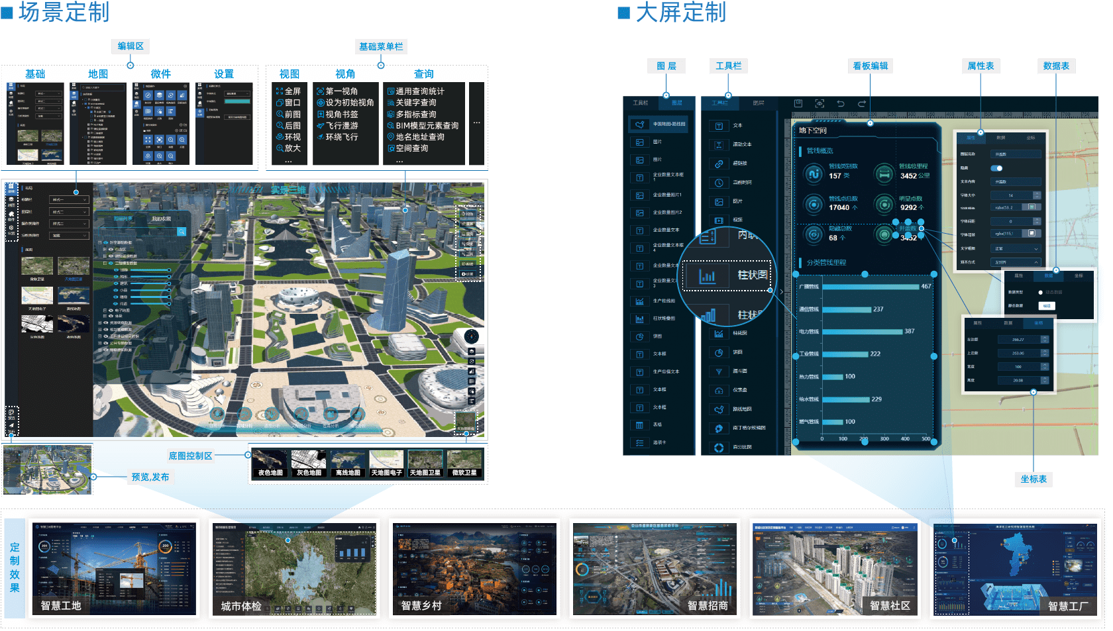Click BIM模型元素查询 in the 查询 menu
Viewport: 1113px width, 631px height.
pyautogui.click(x=423, y=125)
